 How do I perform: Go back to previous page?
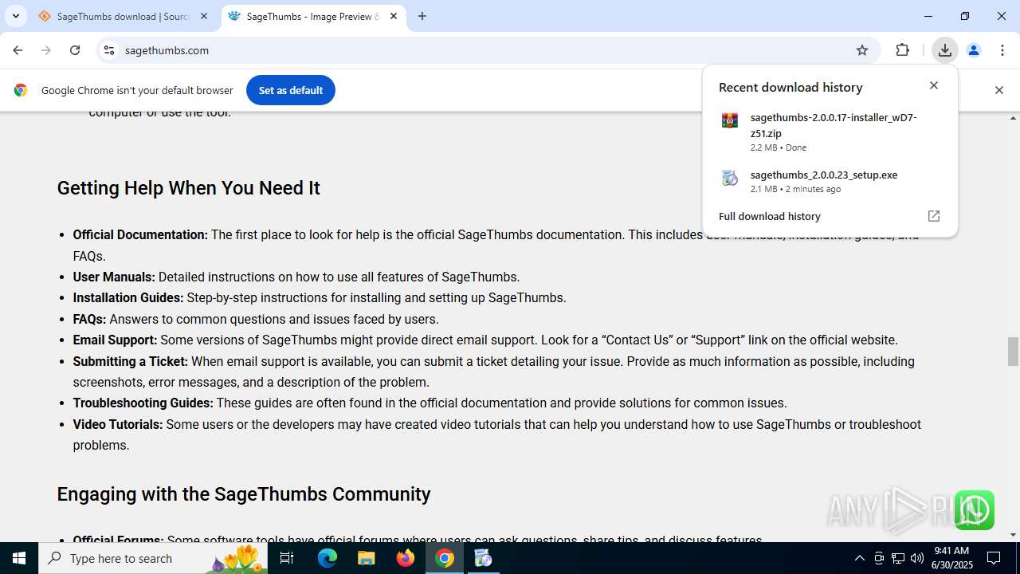pos(18,50)
